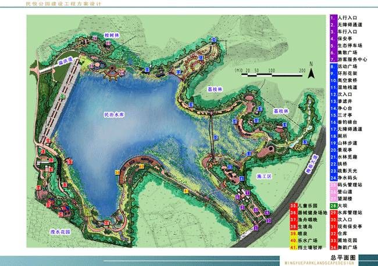Click legend entry 景观亭
The width and height of the screenshot is (378, 266).
[x=341, y=150]
